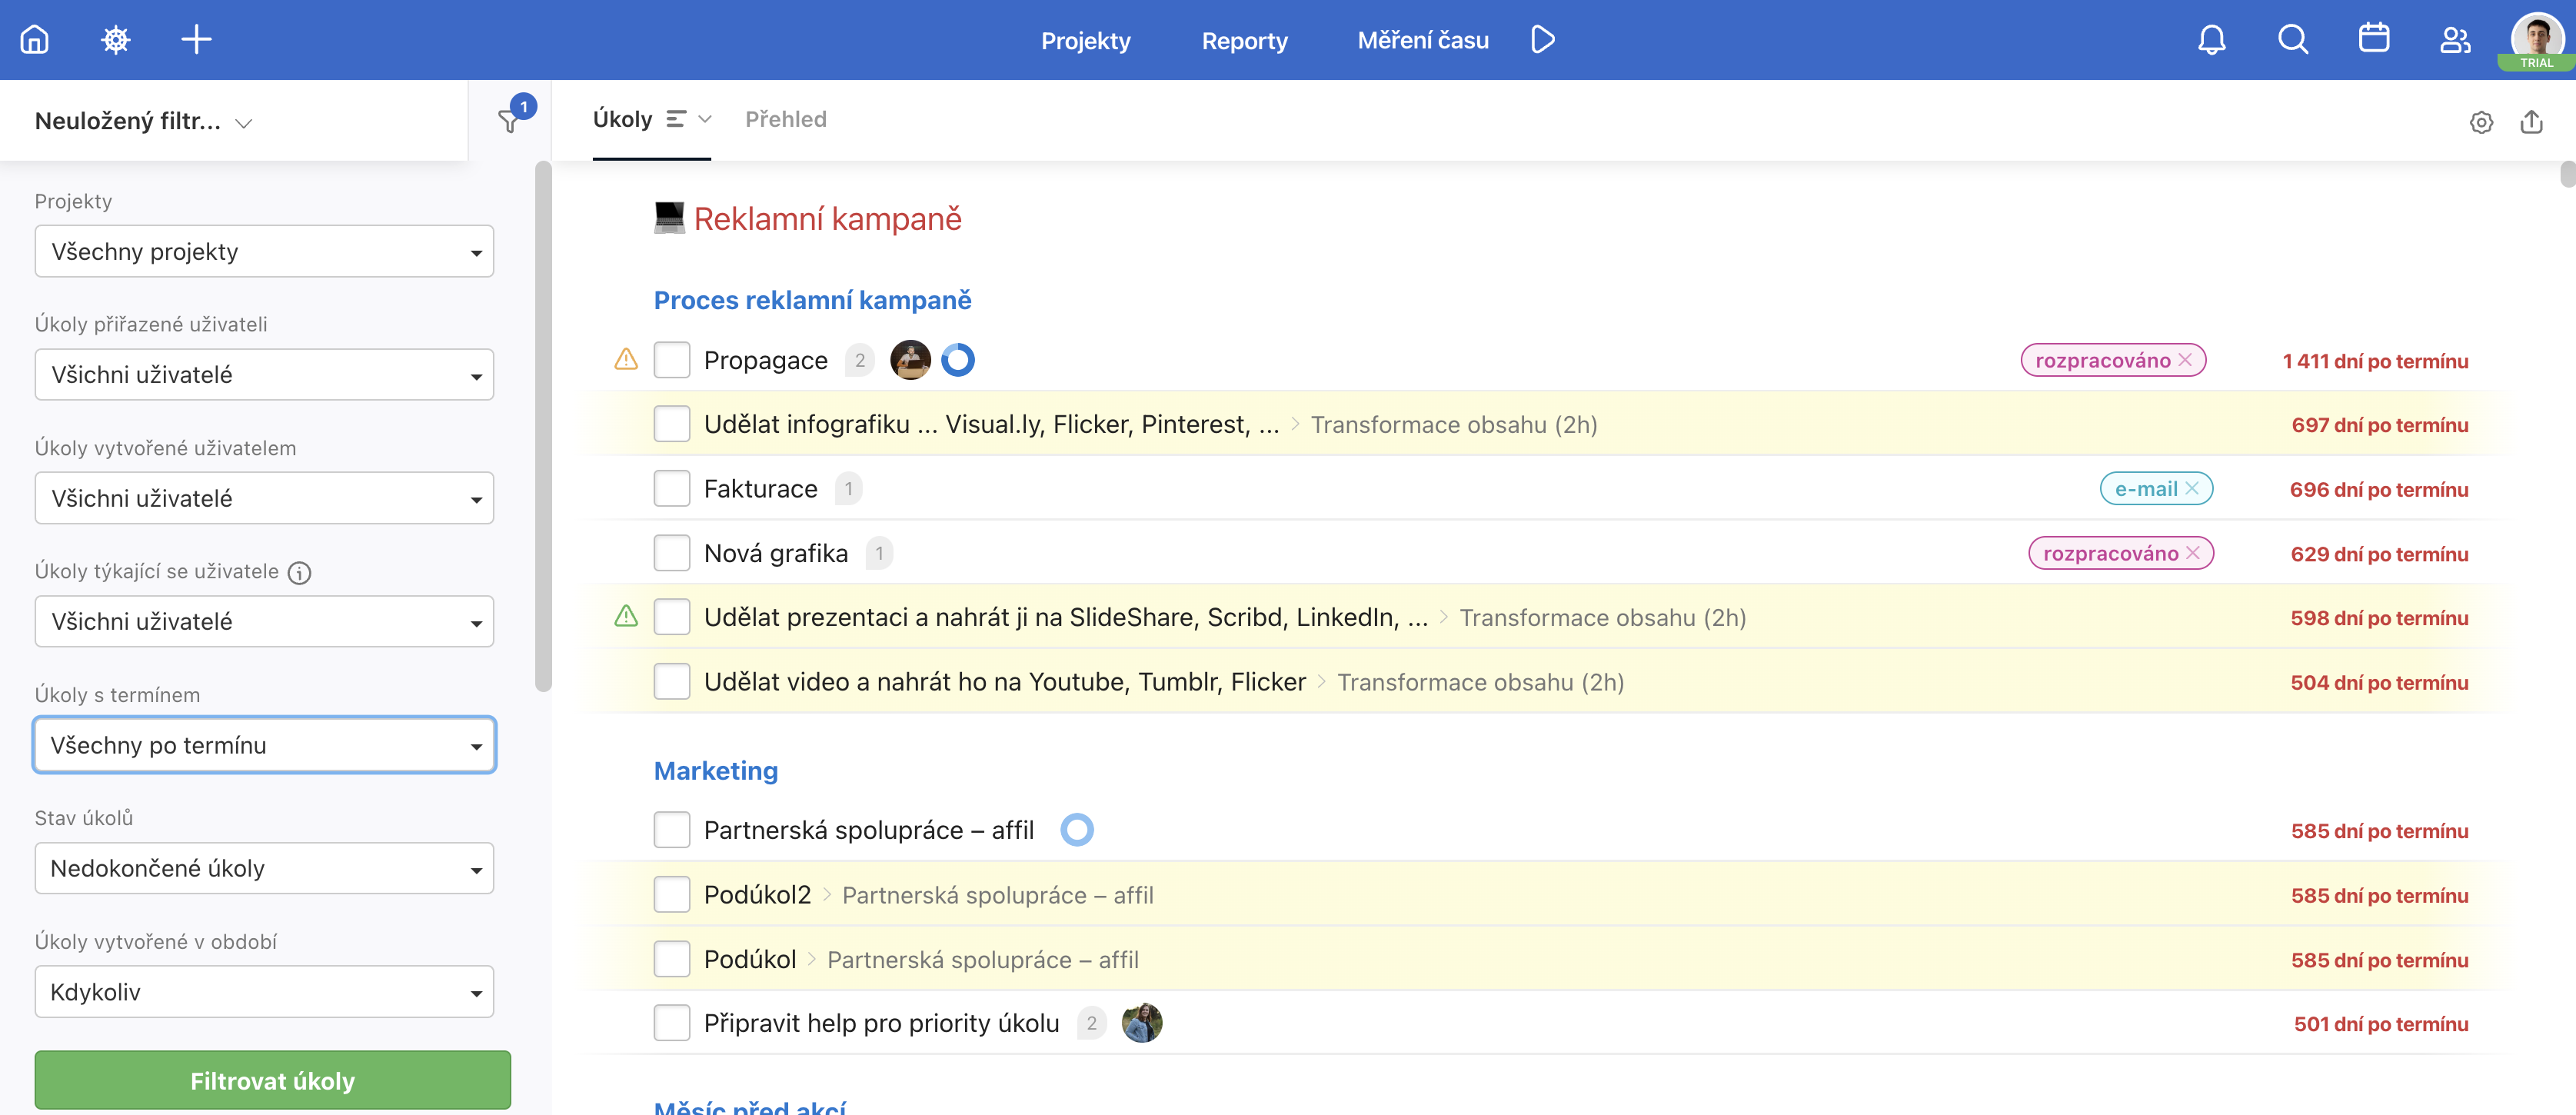
Task: Complete the Partnerská spolupráce – affil task
Action: (x=672, y=830)
